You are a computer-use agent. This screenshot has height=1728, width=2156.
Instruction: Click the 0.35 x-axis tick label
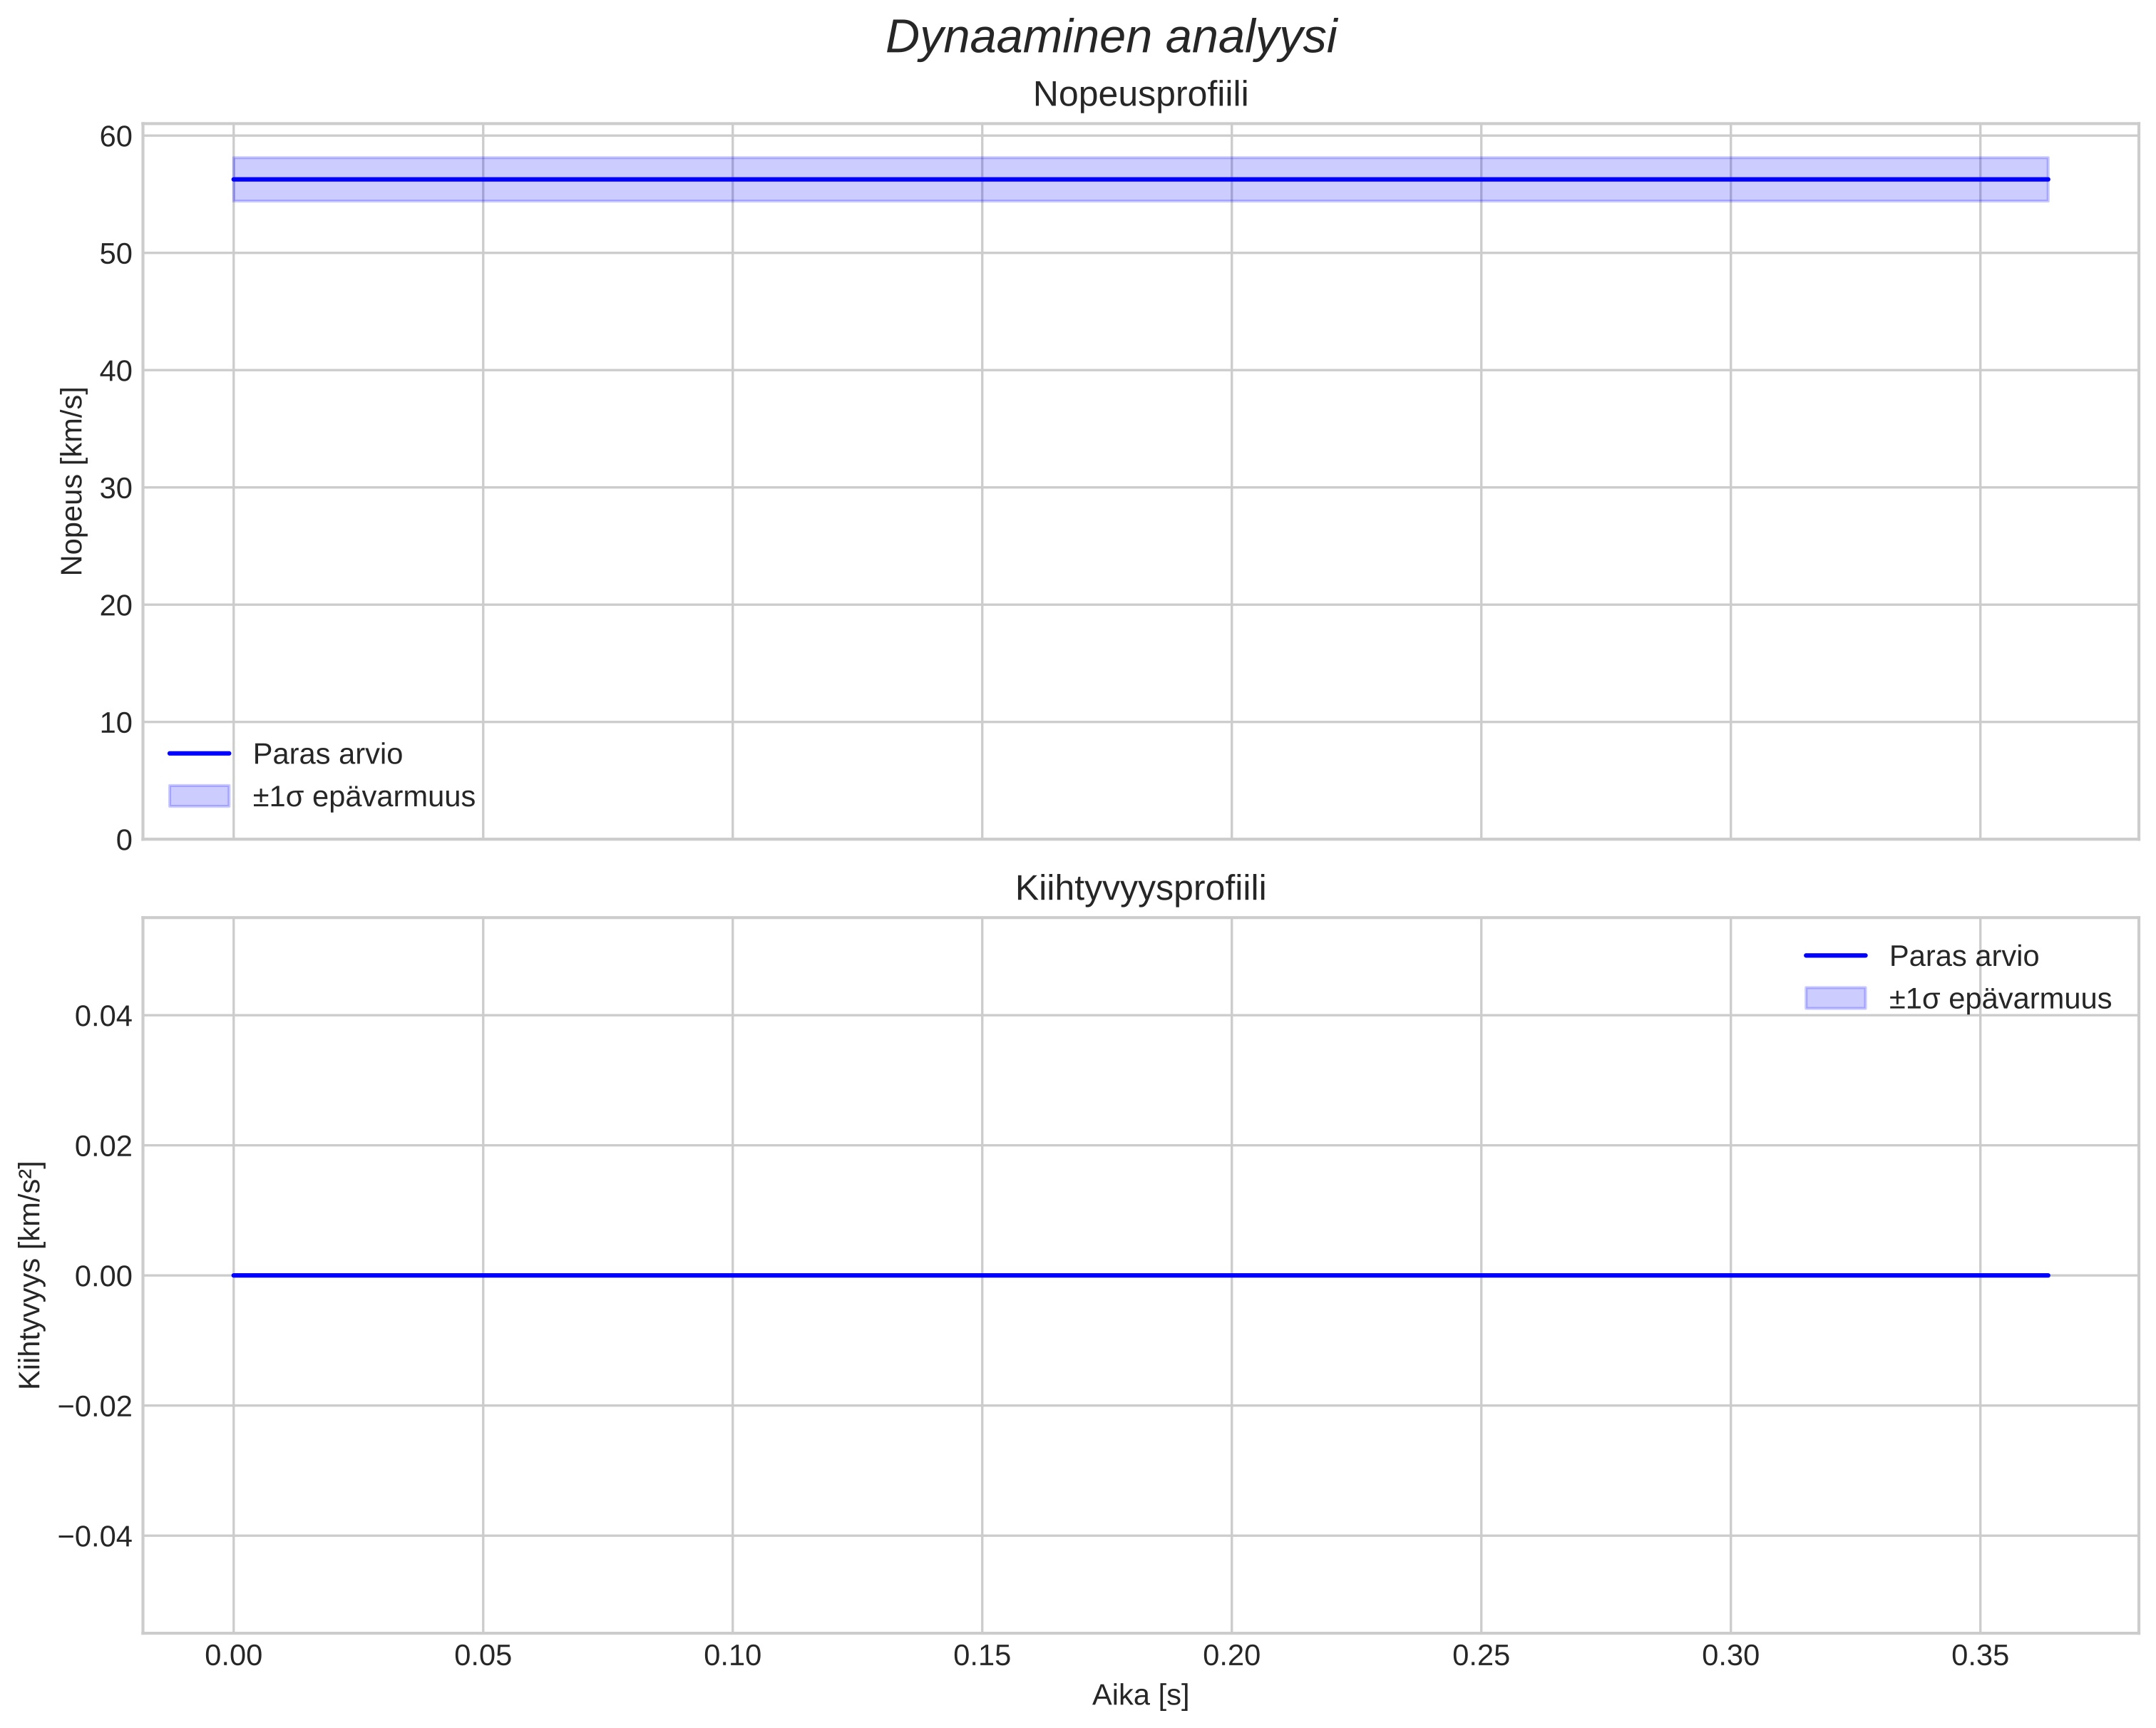tap(1980, 1656)
